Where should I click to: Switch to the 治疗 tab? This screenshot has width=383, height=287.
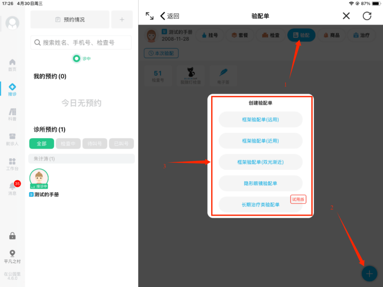361,35
